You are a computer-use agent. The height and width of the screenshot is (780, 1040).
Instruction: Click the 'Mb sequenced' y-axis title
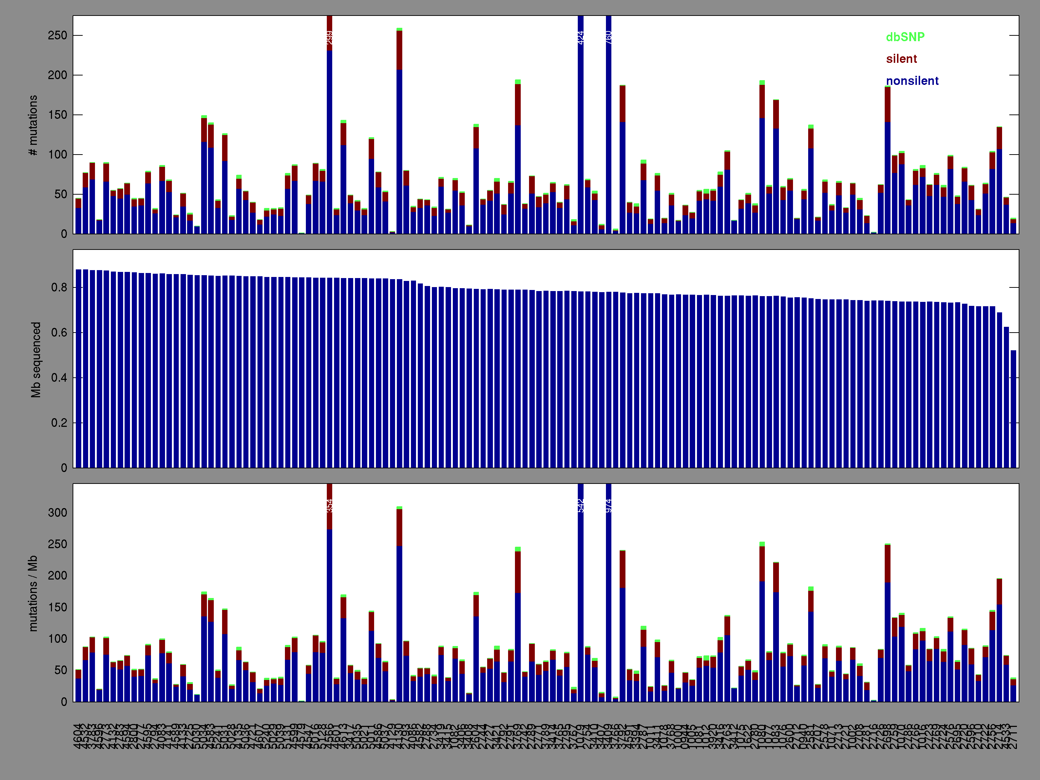point(36,359)
